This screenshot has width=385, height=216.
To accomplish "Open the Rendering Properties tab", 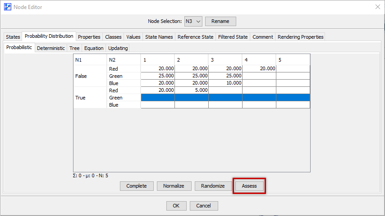I will pos(300,37).
